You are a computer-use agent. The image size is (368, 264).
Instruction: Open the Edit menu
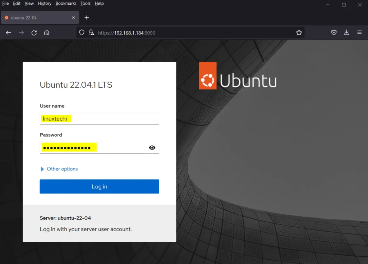(x=17, y=4)
